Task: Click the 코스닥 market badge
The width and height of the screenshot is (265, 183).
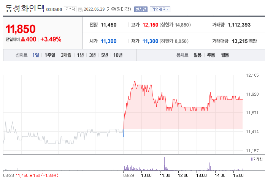Action: [70, 9]
